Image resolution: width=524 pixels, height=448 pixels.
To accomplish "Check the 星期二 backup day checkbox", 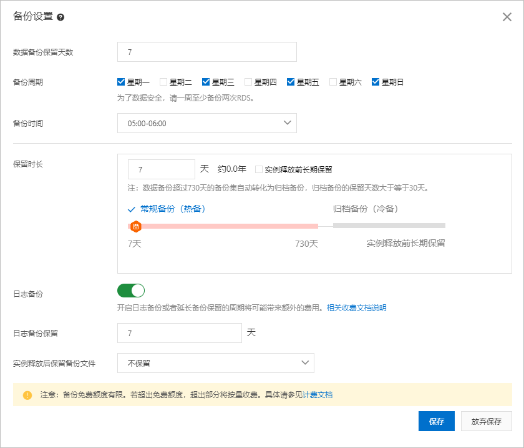I will [x=163, y=82].
